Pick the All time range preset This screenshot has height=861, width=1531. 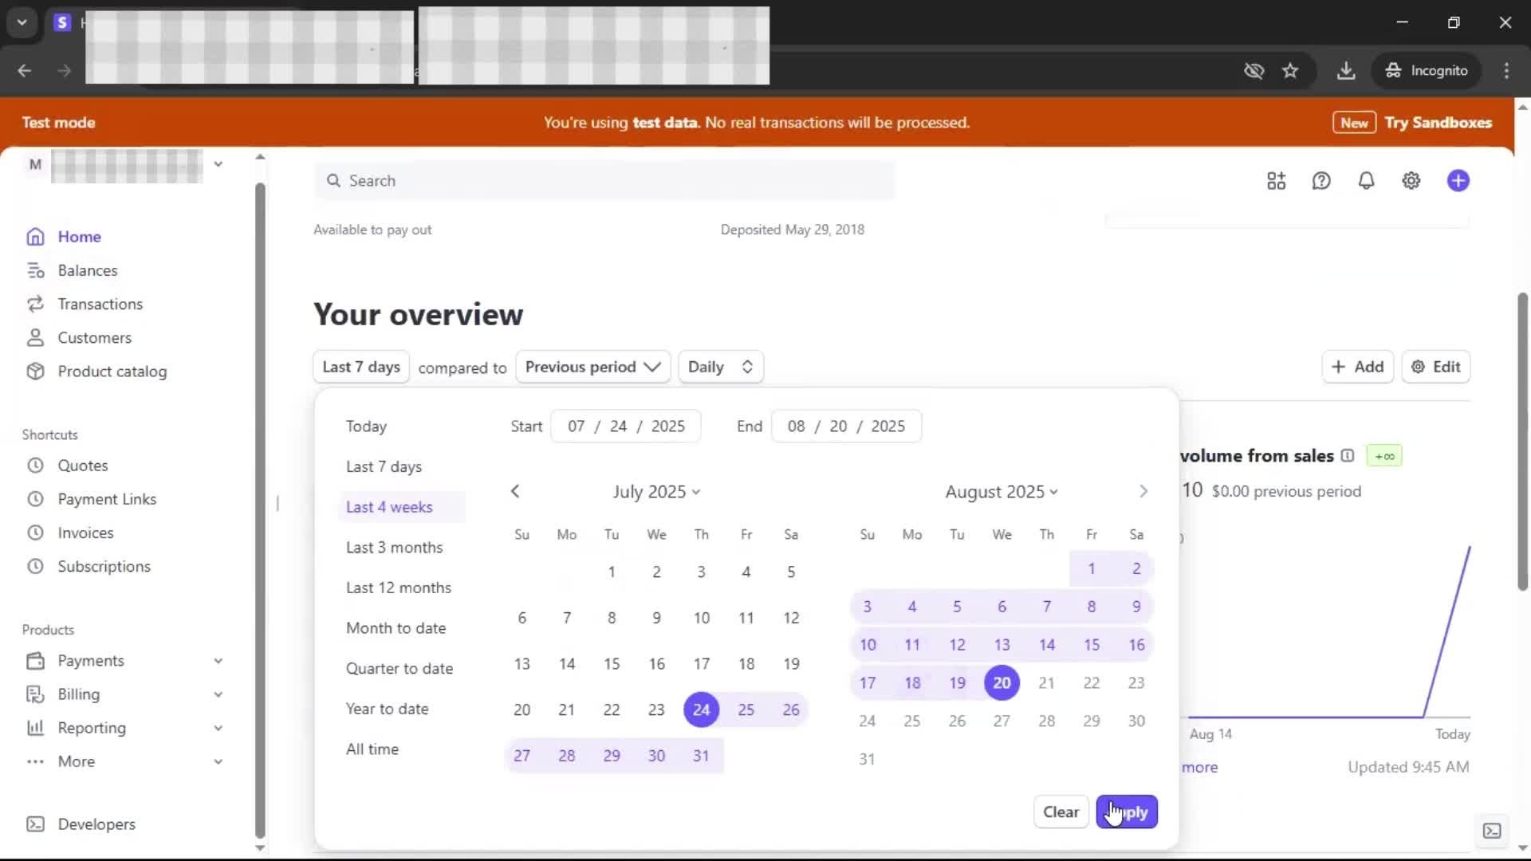372,749
